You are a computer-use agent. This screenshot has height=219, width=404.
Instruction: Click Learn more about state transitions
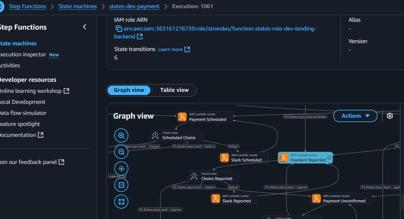point(174,49)
